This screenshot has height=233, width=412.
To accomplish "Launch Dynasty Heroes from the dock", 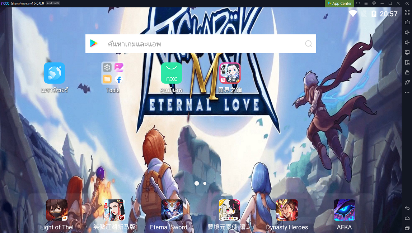I will pos(287,210).
